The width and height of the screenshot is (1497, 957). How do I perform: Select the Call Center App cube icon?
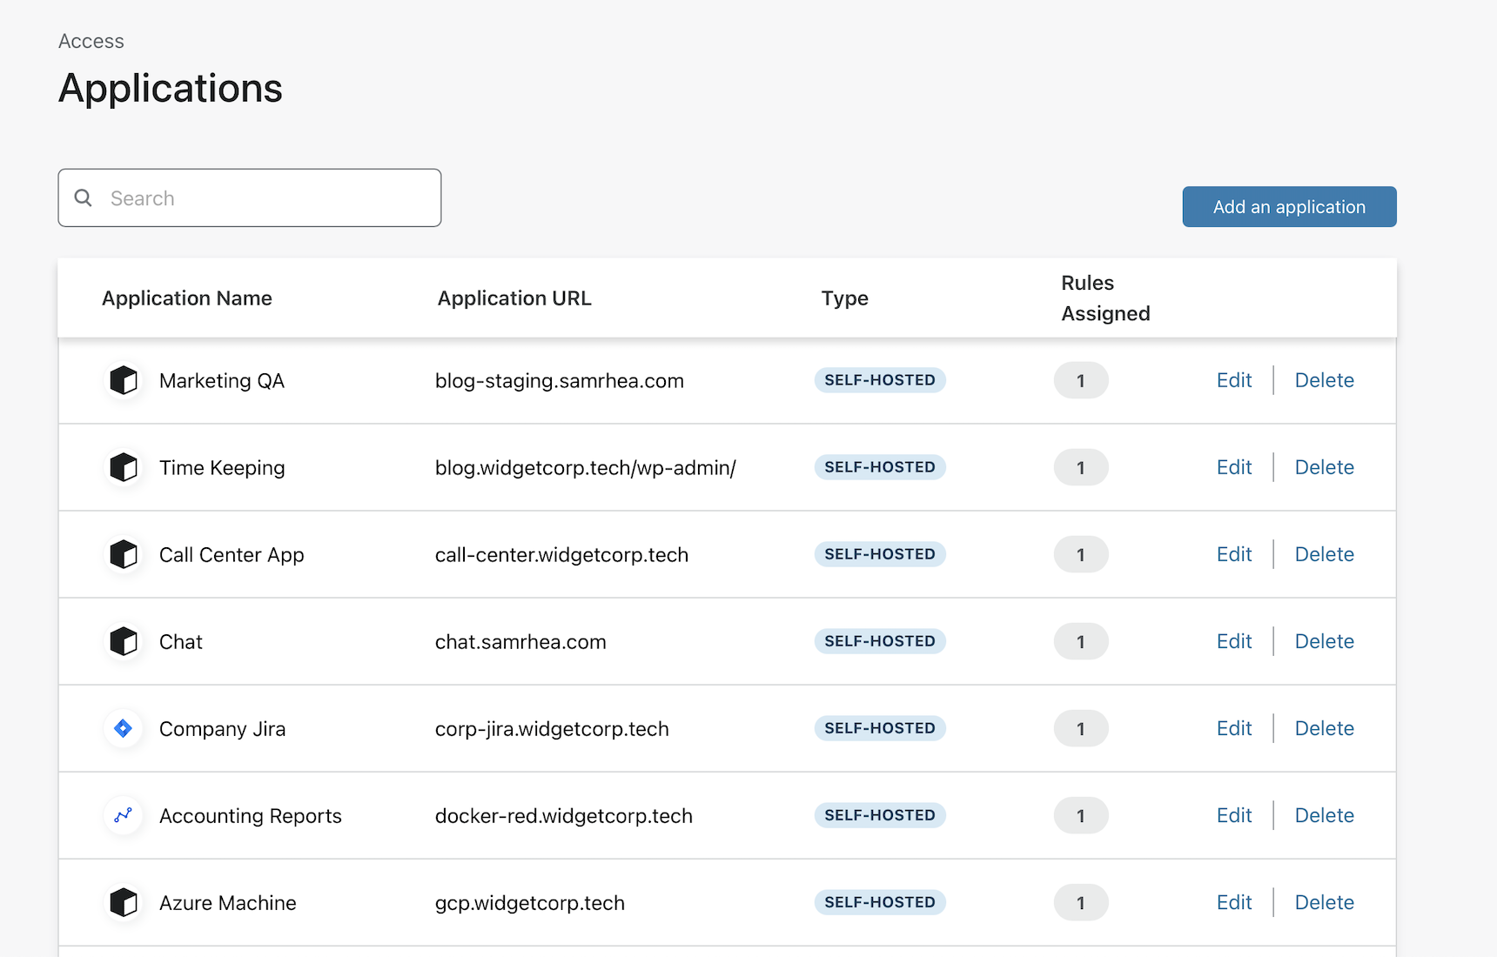pos(124,554)
